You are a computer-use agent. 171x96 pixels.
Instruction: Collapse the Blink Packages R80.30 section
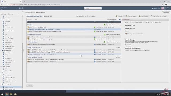tap(28, 47)
